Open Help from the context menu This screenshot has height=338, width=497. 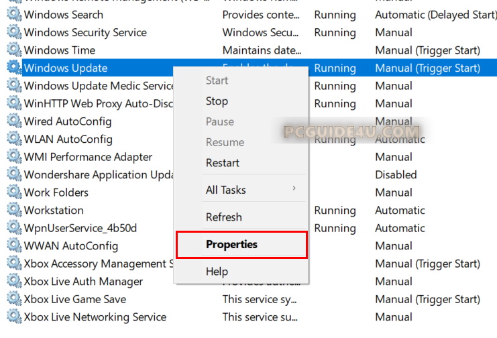217,272
